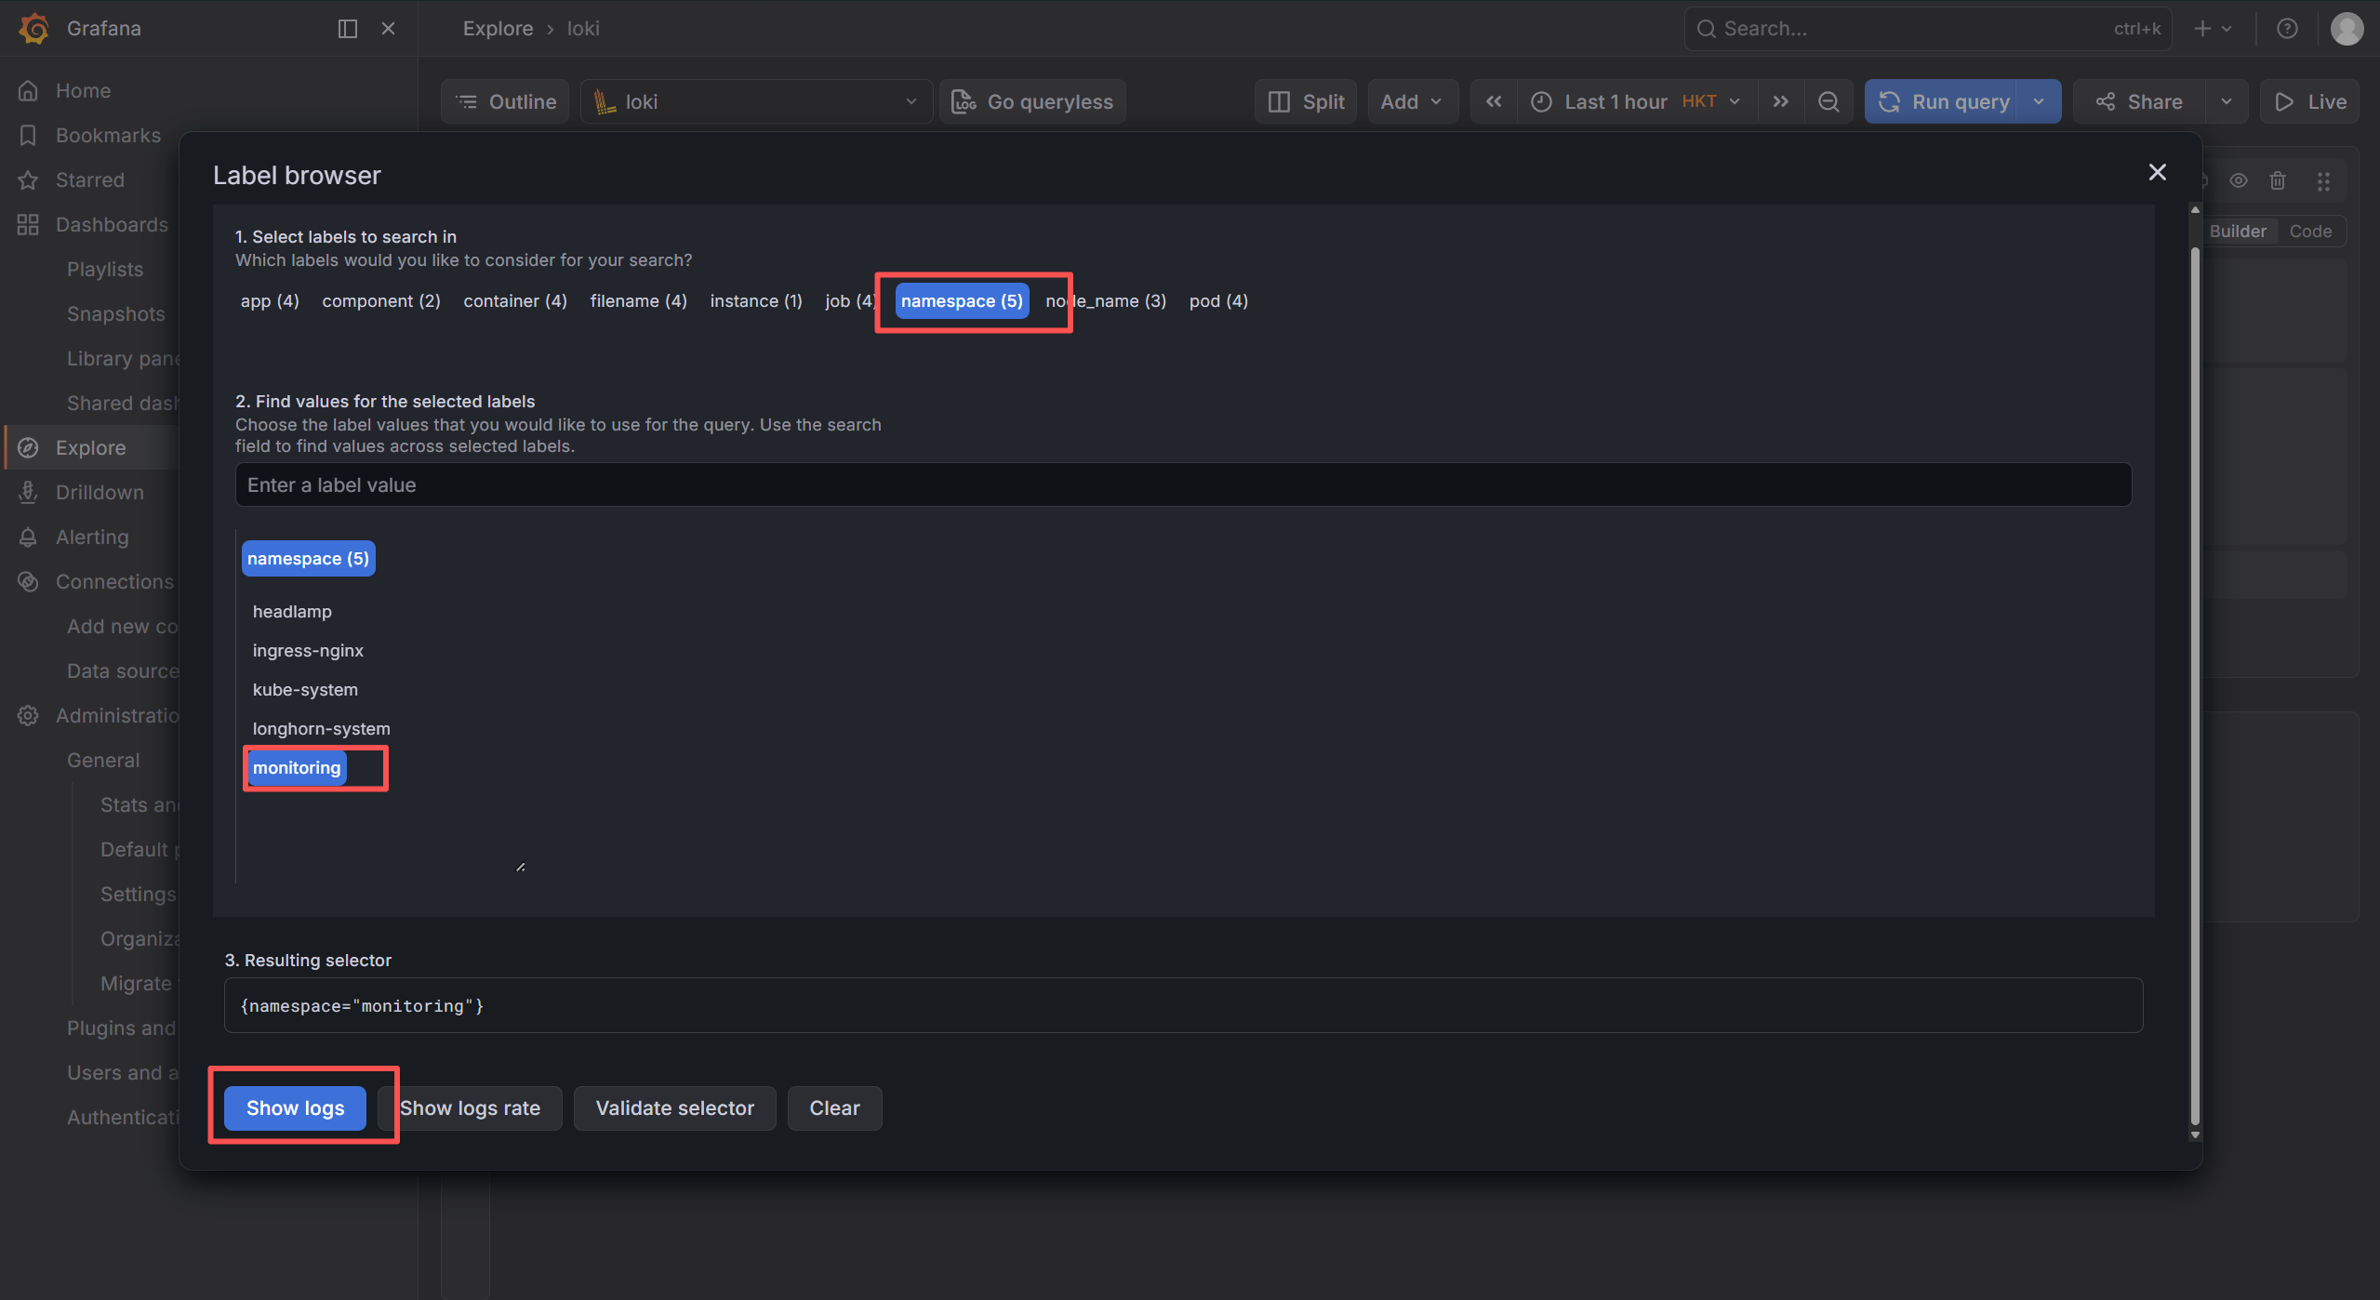Screen dimensions: 2380x1300
Task: Split the Explore pane
Action: [x=1306, y=101]
